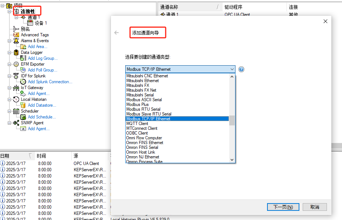Click the Add Area folder icon
This screenshot has height=220, width=342.
click(23, 46)
